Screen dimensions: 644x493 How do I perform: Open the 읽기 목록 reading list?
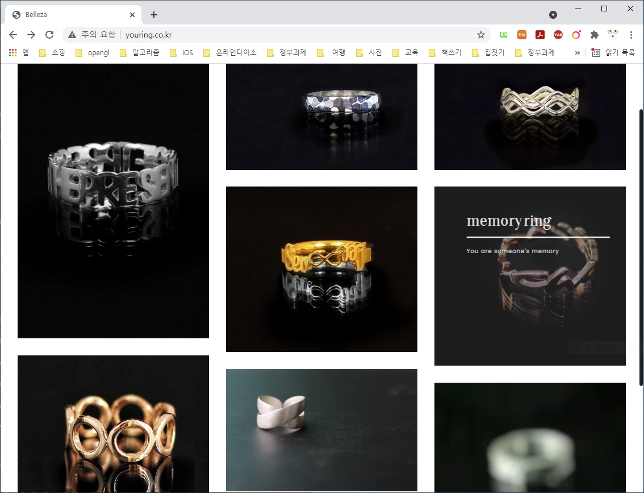point(613,53)
